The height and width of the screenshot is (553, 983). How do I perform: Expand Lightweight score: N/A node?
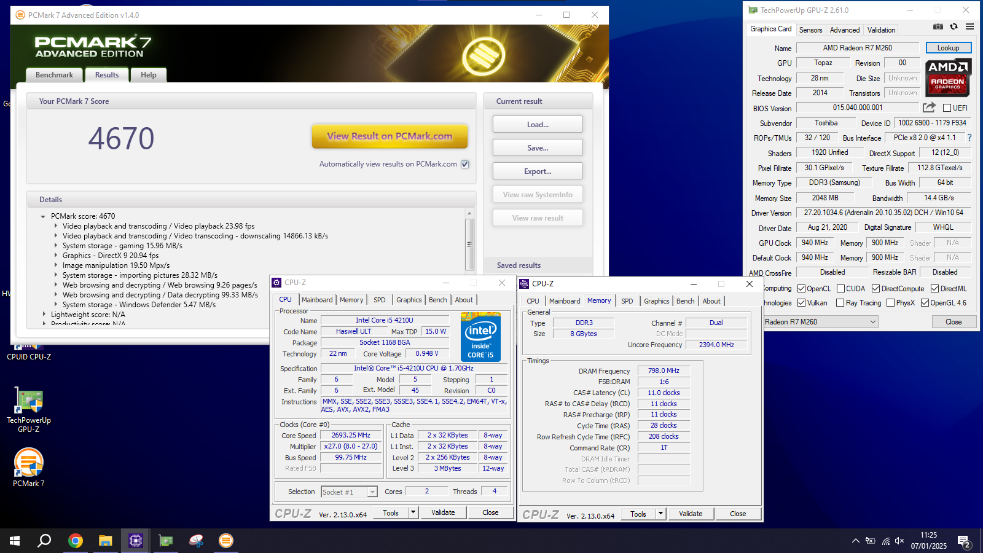44,315
